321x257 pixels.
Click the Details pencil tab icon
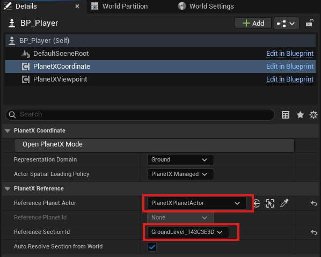pos(8,6)
